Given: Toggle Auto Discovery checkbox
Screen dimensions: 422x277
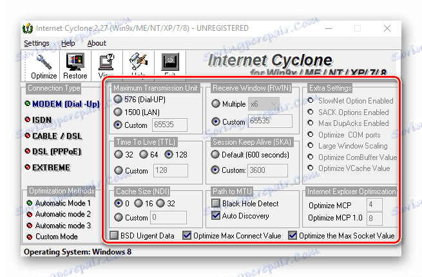Looking at the screenshot, I should click(216, 215).
